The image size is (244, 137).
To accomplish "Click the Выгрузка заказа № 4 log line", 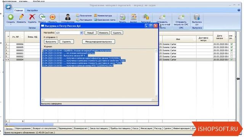I will click(65, 56).
